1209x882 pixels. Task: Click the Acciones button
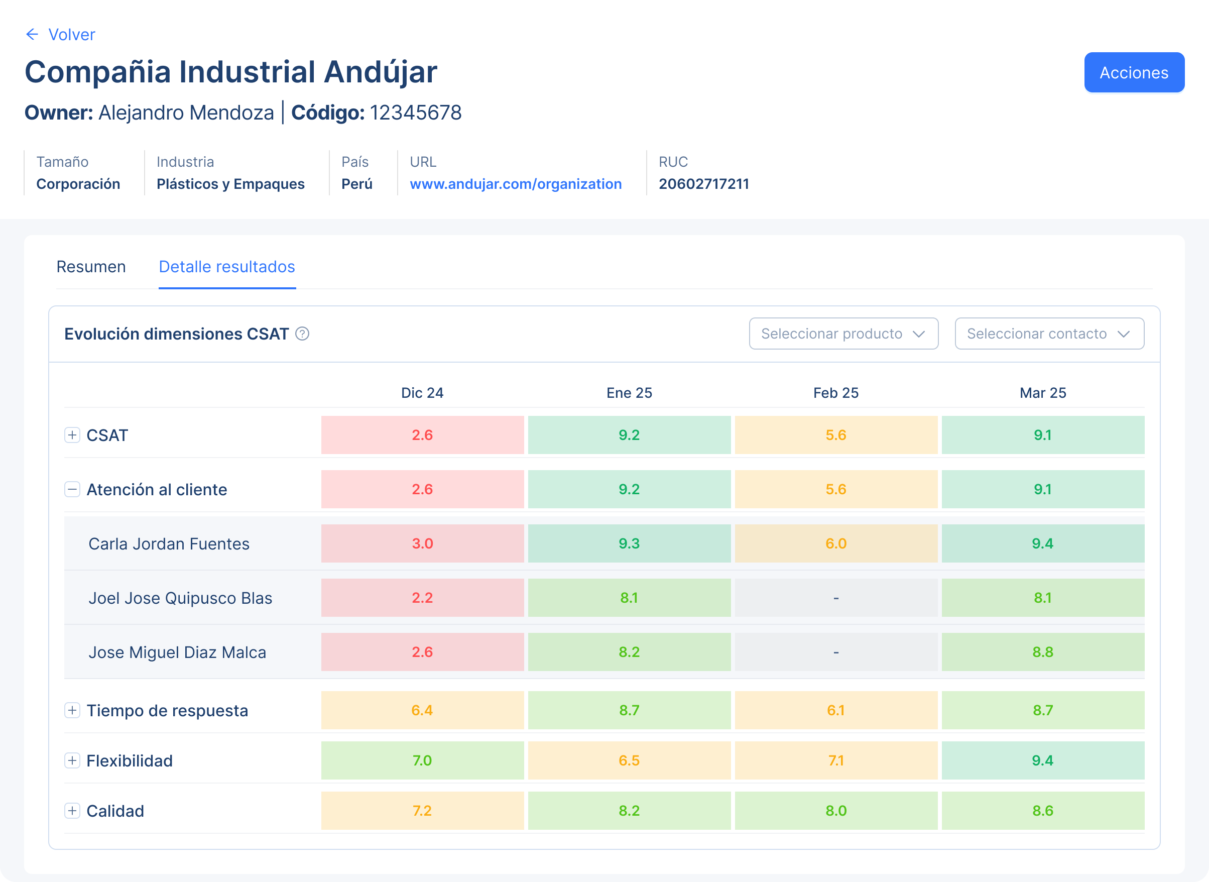coord(1134,72)
